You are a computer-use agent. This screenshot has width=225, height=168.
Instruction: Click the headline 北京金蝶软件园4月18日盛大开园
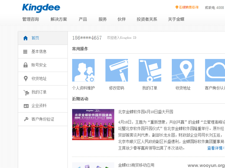(x=146, y=112)
